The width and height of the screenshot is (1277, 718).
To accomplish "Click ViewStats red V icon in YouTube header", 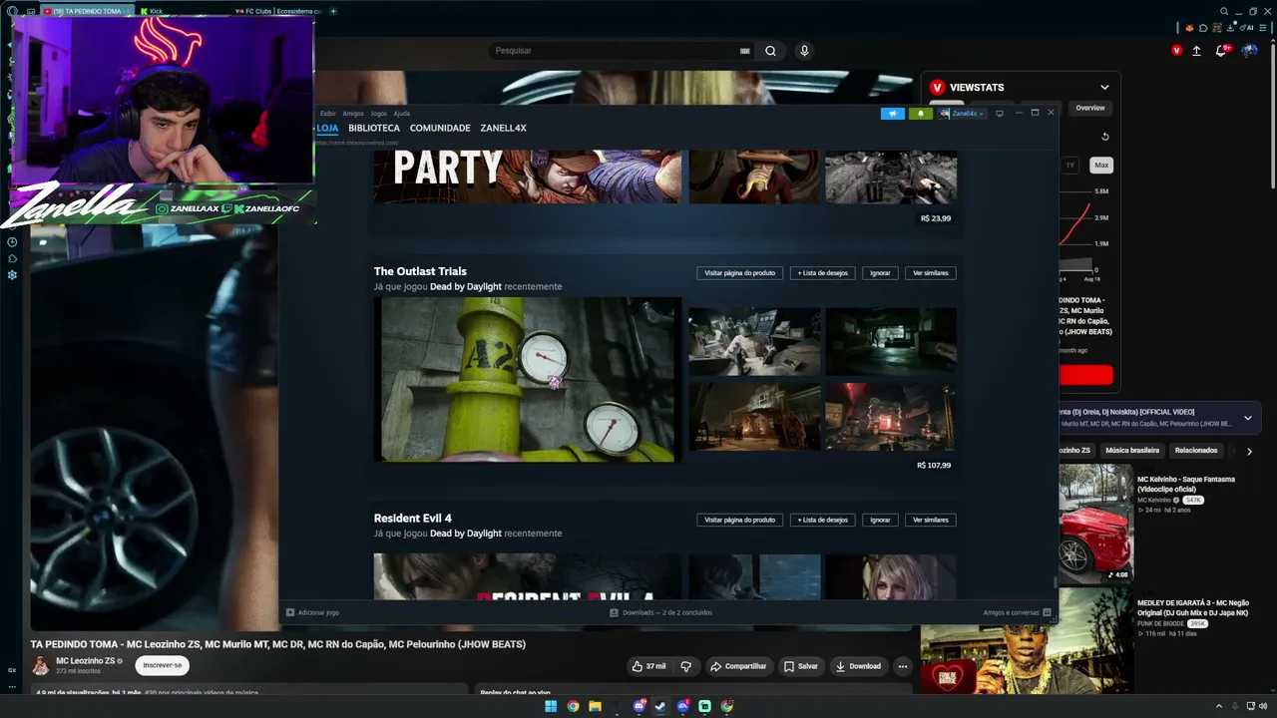I will tap(1176, 51).
